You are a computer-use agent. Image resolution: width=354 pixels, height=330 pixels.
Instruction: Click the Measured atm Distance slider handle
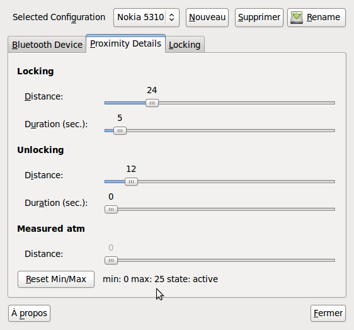point(111,261)
